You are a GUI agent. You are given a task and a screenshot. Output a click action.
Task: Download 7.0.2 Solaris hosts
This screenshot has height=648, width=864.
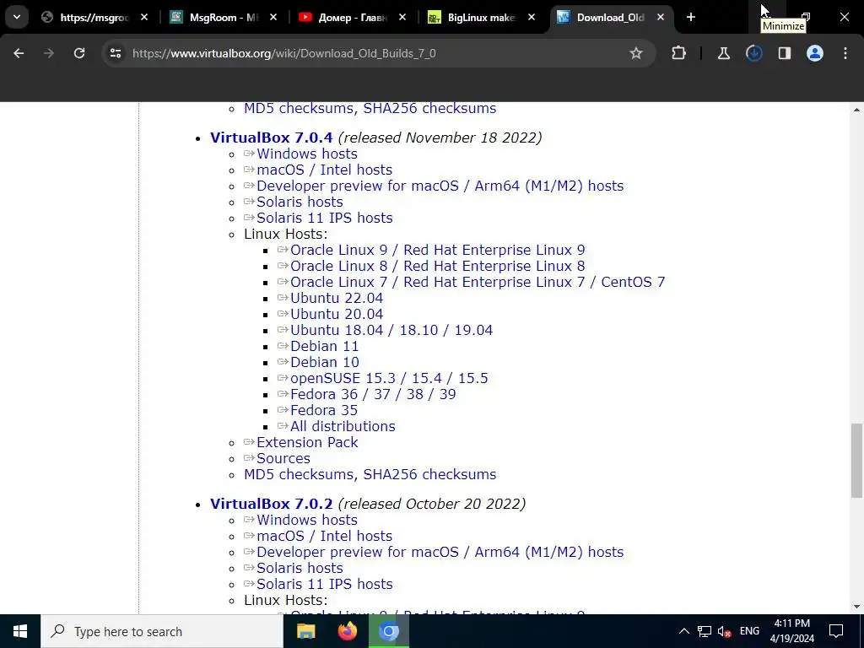tap(300, 568)
